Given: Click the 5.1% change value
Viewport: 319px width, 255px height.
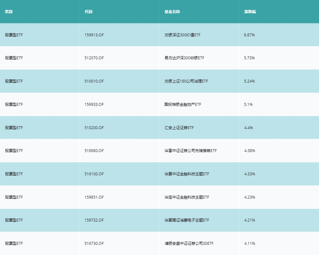Looking at the screenshot, I should pyautogui.click(x=249, y=105).
